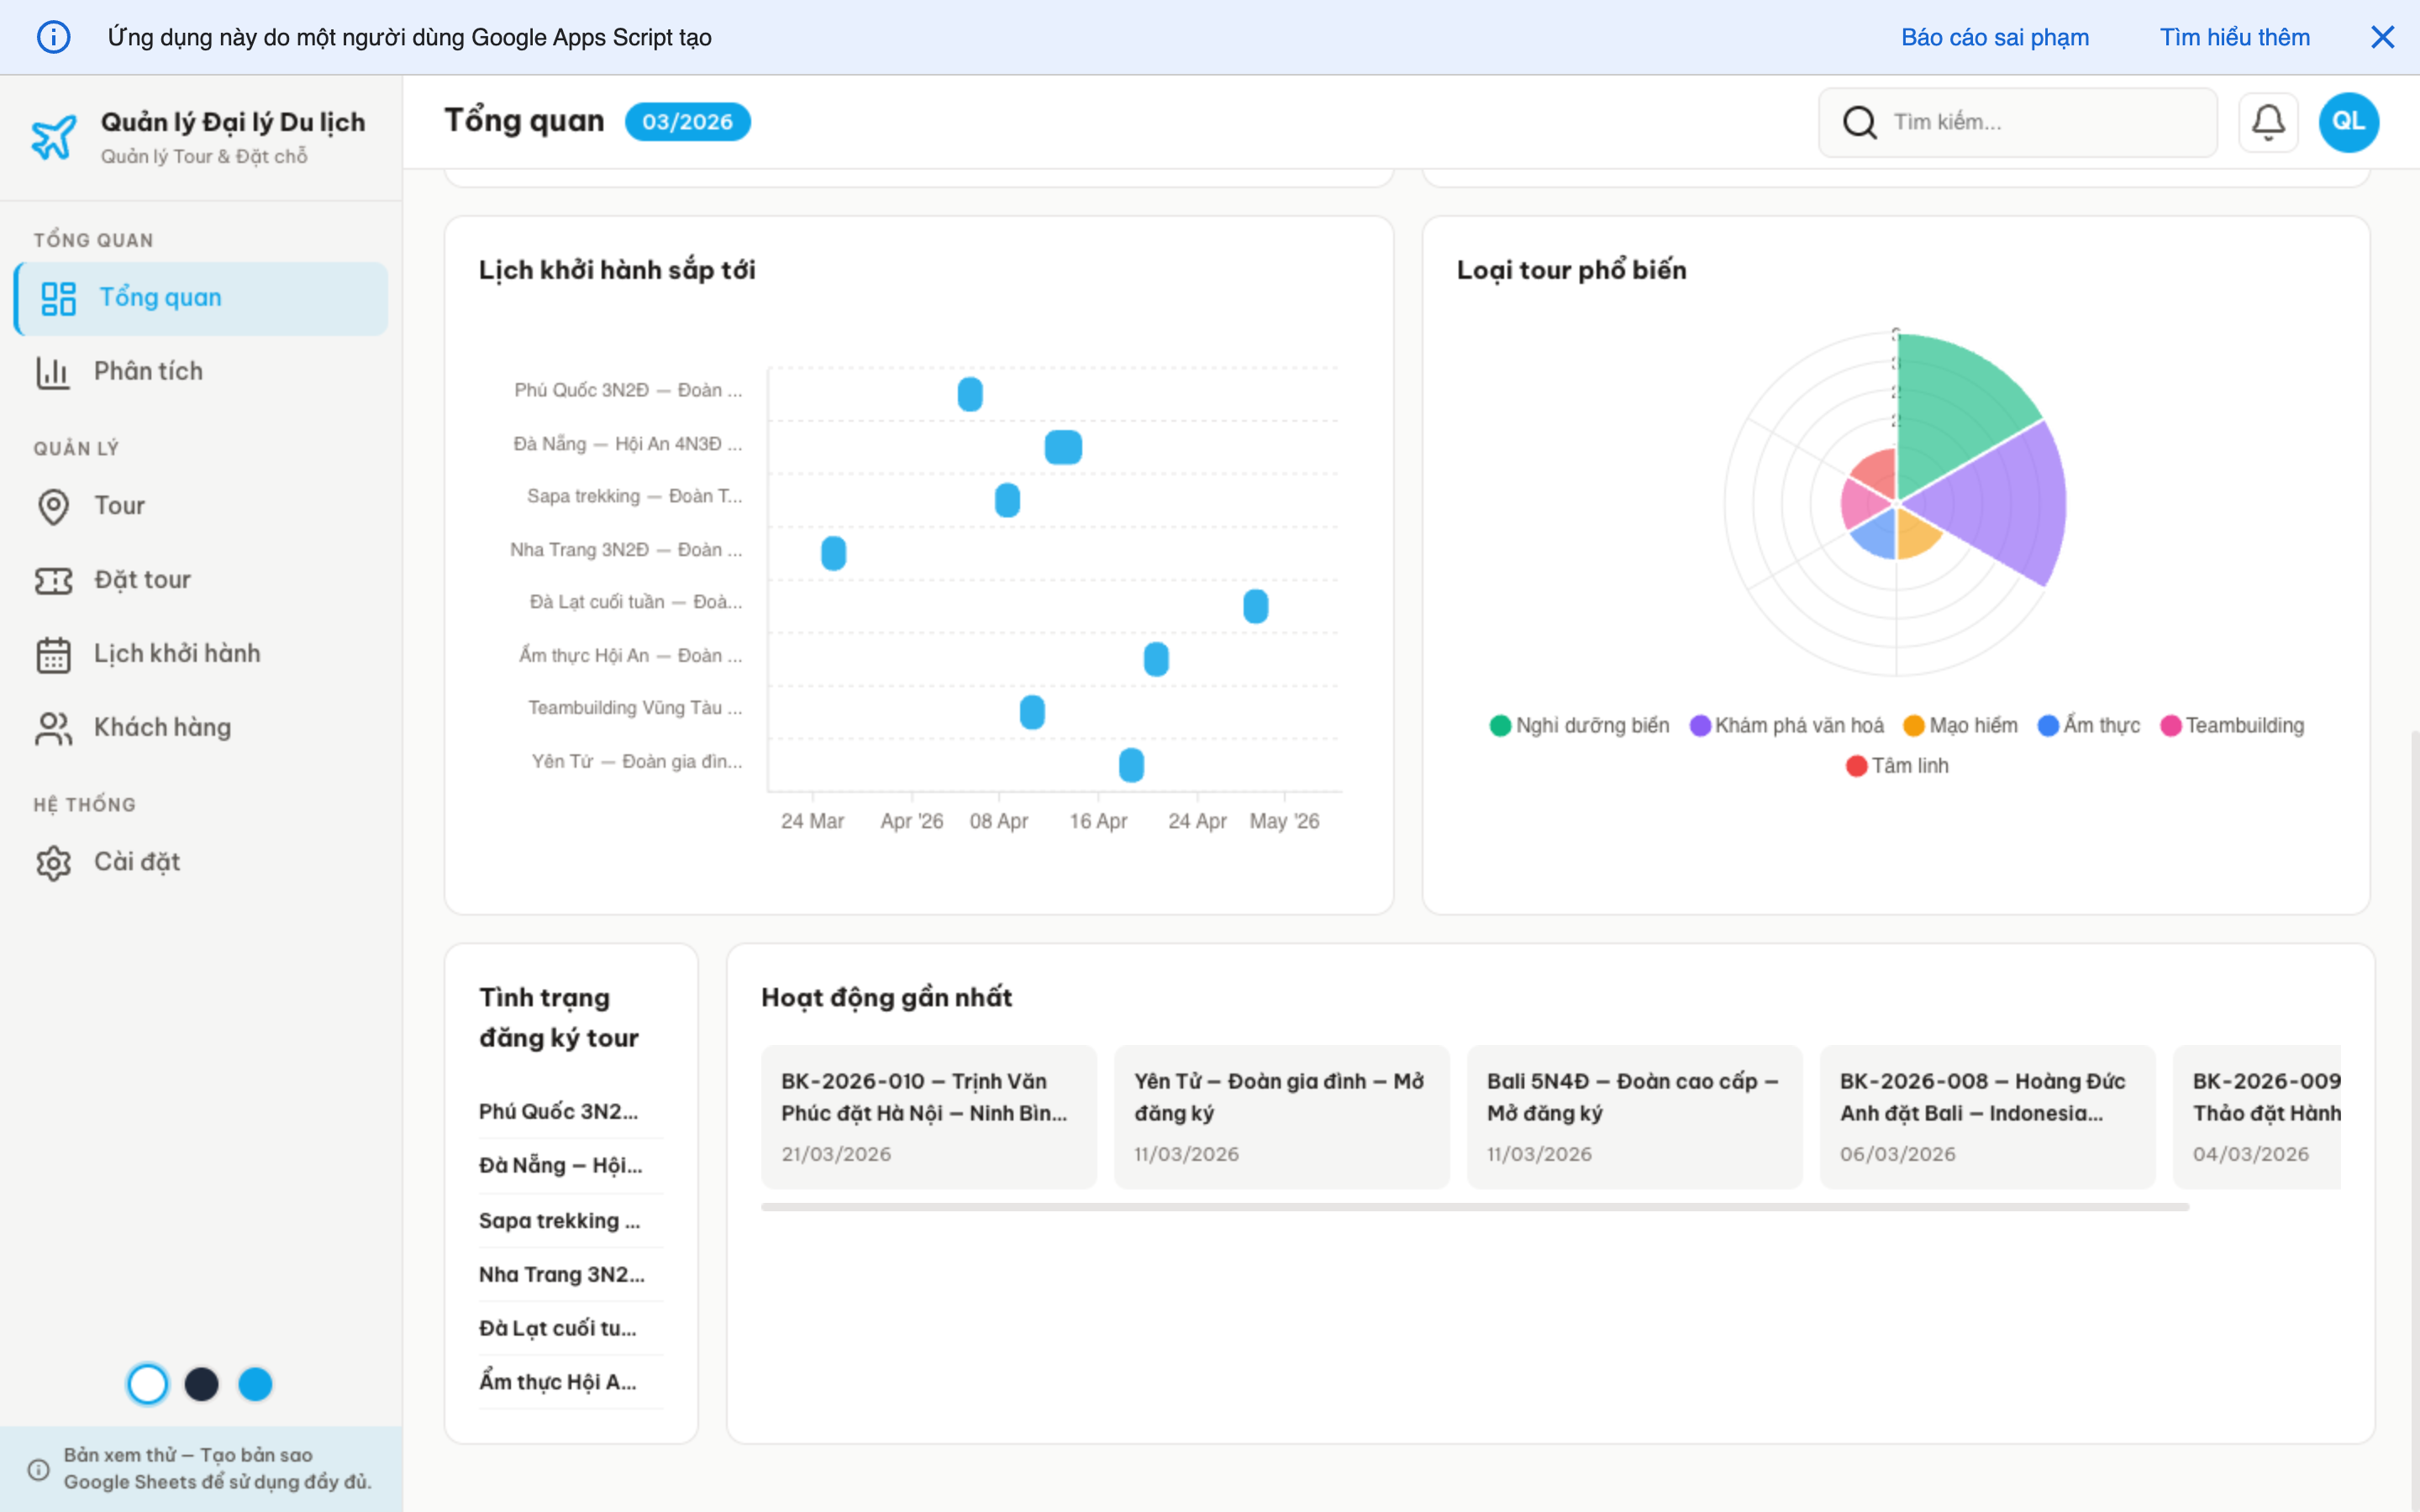2420x1512 pixels.
Task: Open the QL user avatar menu
Action: [2348, 122]
